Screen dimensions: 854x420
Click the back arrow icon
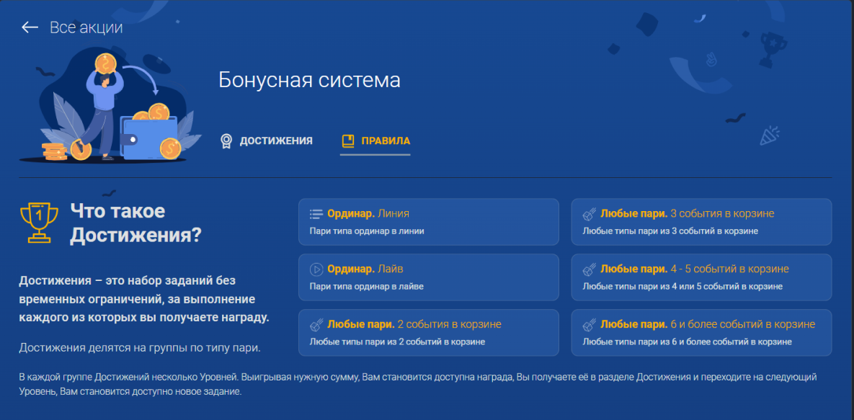point(29,27)
